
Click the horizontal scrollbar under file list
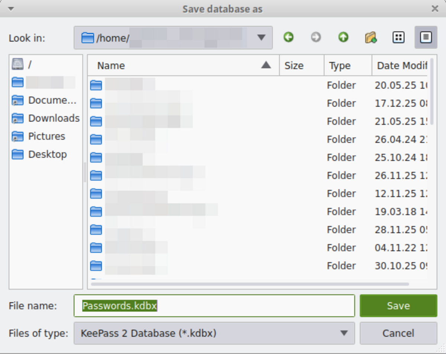(x=250, y=284)
